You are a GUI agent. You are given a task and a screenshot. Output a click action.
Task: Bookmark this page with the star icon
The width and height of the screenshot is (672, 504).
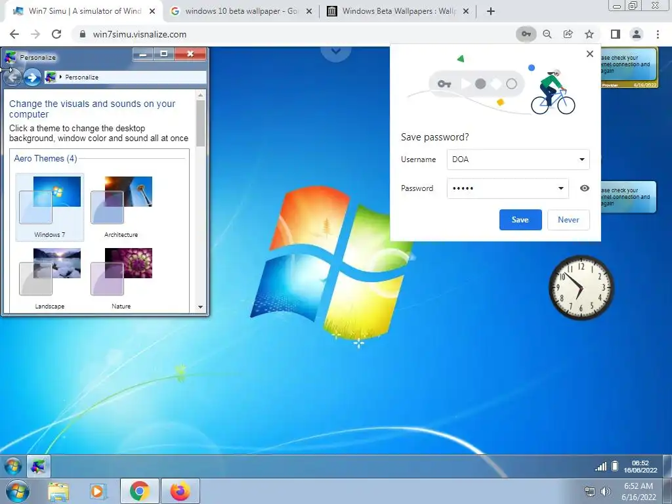coord(589,34)
